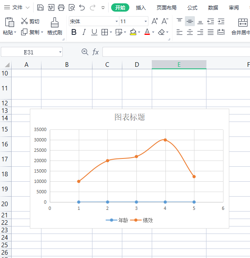This screenshot has width=250, height=258.
Task: Open font group dialog launcher
Action: [169, 39]
